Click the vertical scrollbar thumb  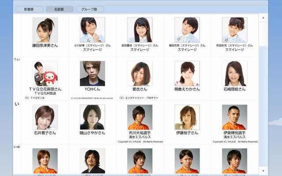(x=263, y=34)
